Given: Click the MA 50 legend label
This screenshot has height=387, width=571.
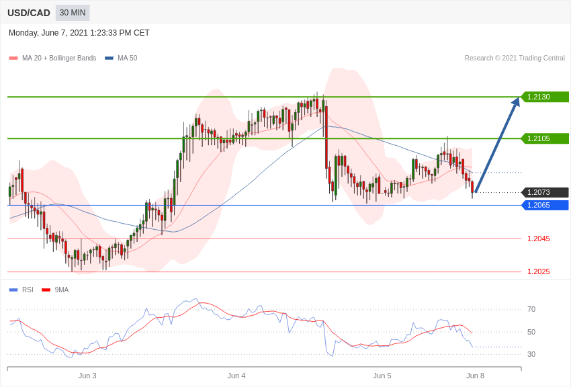Looking at the screenshot, I should 128,58.
